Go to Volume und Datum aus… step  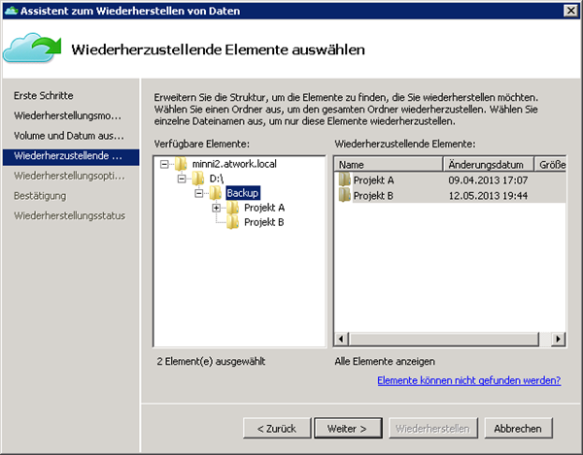(69, 136)
